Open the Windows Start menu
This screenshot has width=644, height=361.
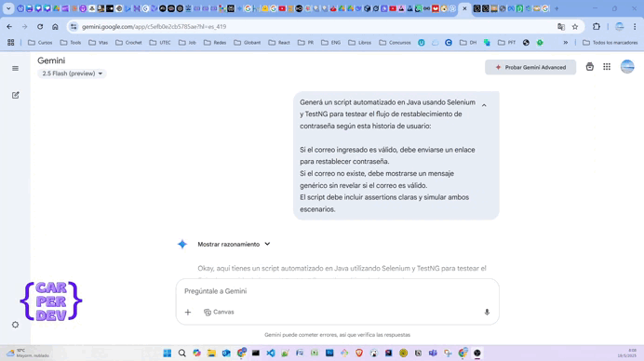point(168,354)
